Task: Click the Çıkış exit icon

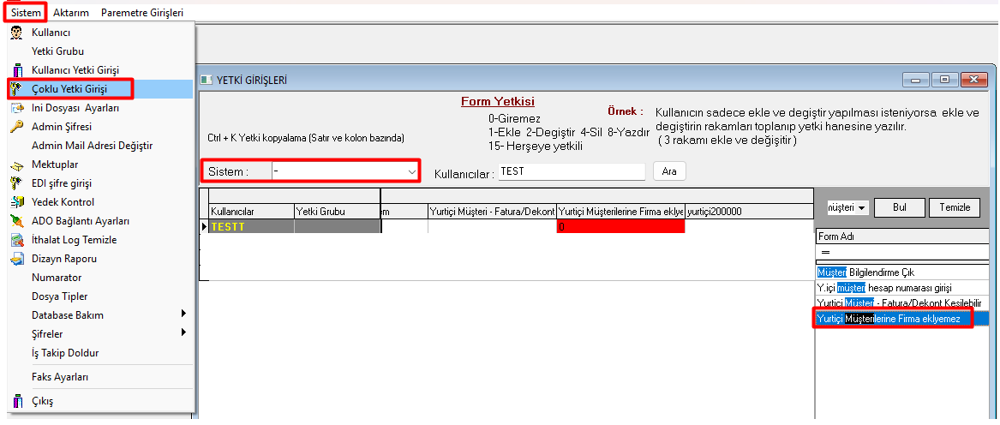Action: 15,401
